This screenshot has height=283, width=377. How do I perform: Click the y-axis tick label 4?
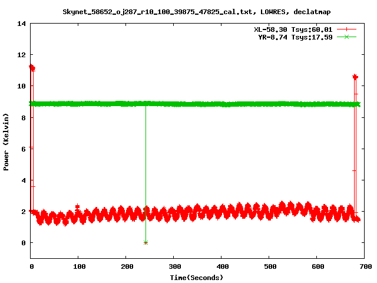click(24, 180)
